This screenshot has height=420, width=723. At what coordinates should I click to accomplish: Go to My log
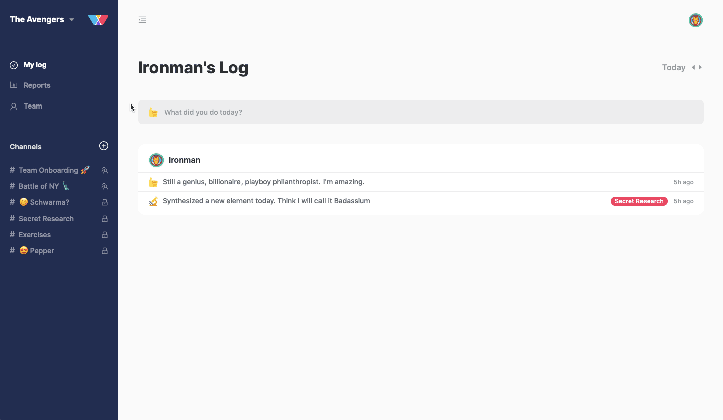[28, 65]
